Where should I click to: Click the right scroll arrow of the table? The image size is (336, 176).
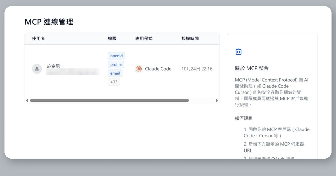click(217, 100)
